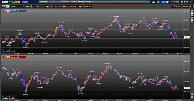
Task: Open the blue MENU button
Action: 25,2
